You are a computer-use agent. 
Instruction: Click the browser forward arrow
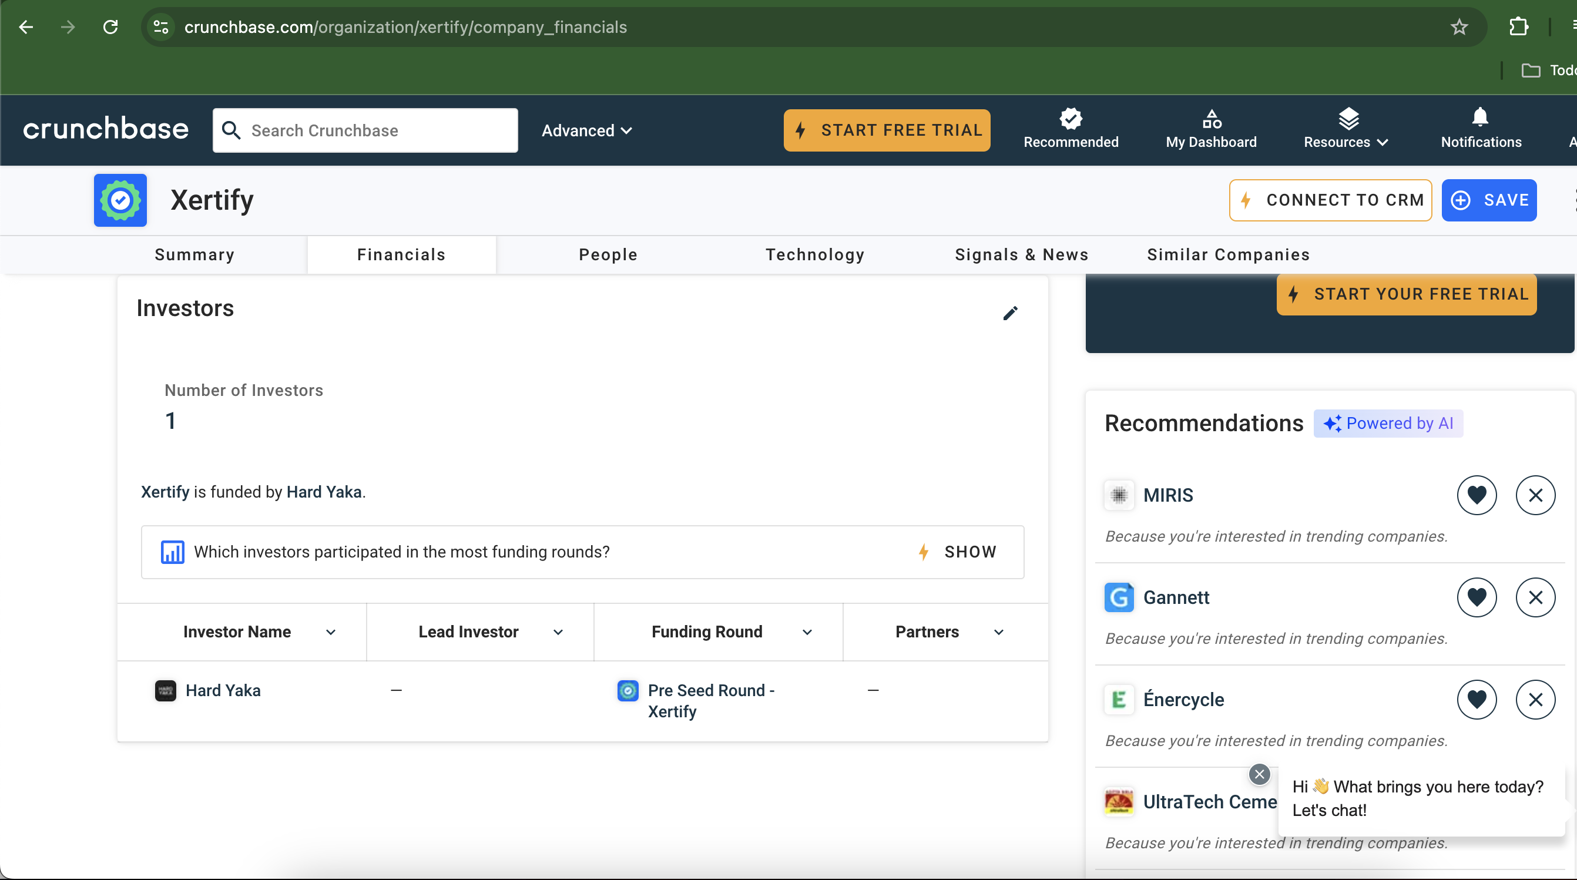68,27
